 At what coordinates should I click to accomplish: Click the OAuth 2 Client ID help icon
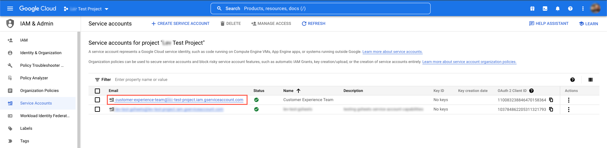pyautogui.click(x=531, y=91)
